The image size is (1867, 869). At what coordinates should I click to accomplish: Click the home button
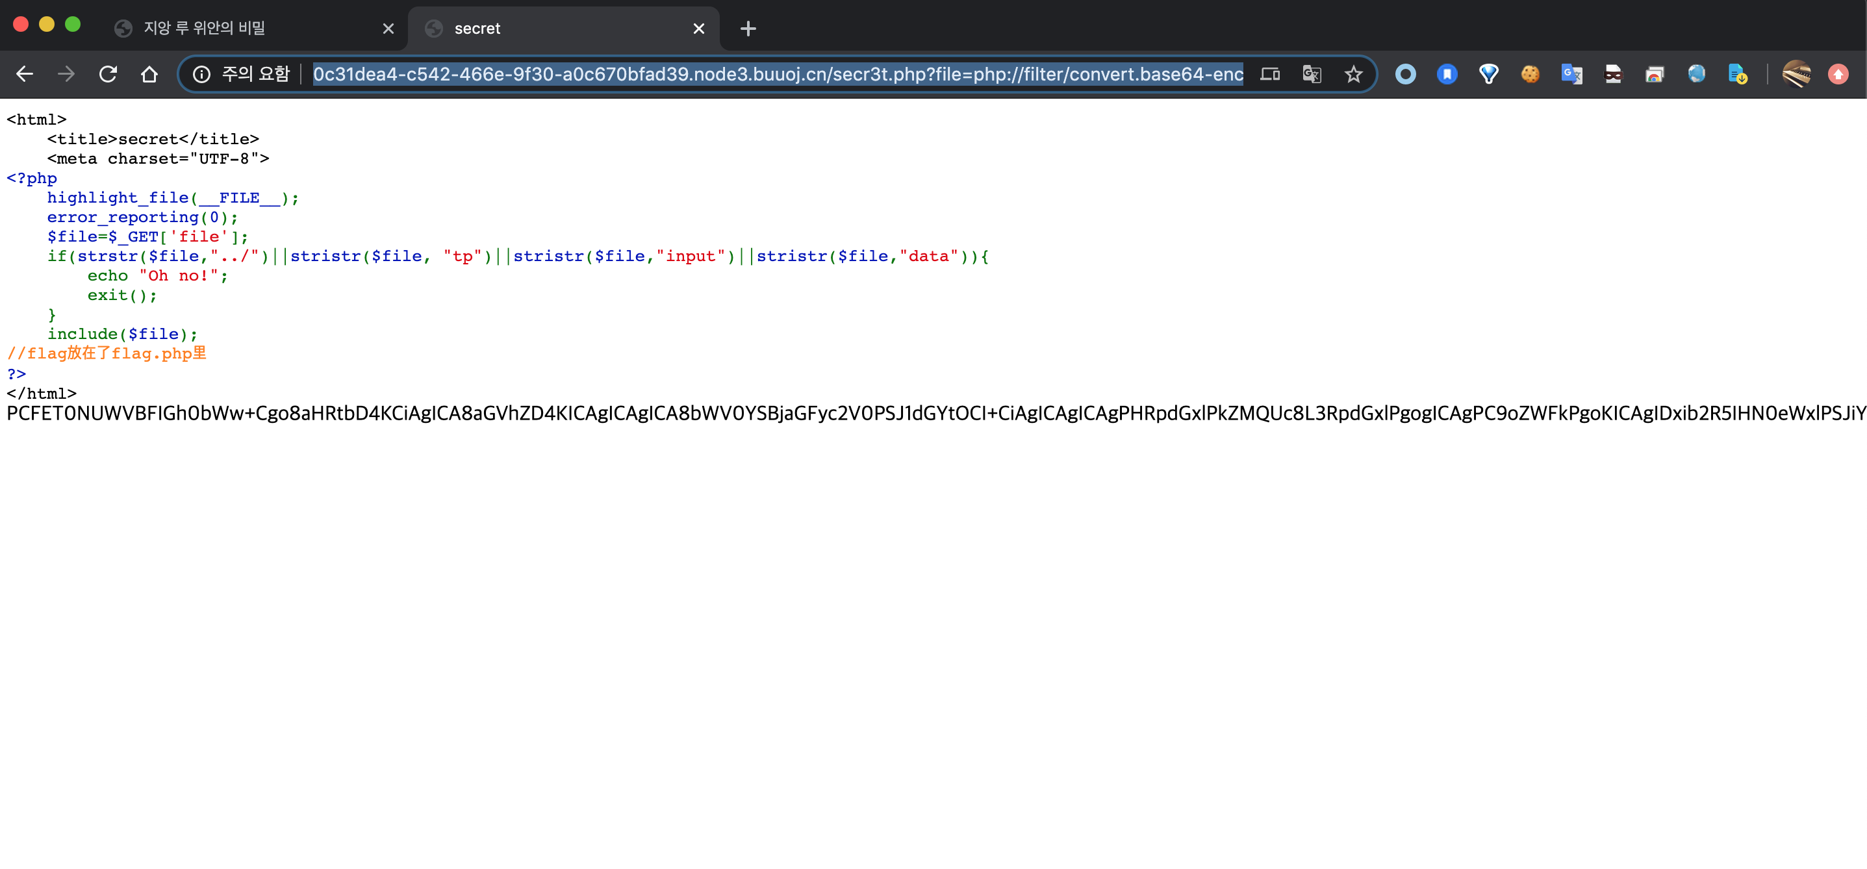pos(149,74)
